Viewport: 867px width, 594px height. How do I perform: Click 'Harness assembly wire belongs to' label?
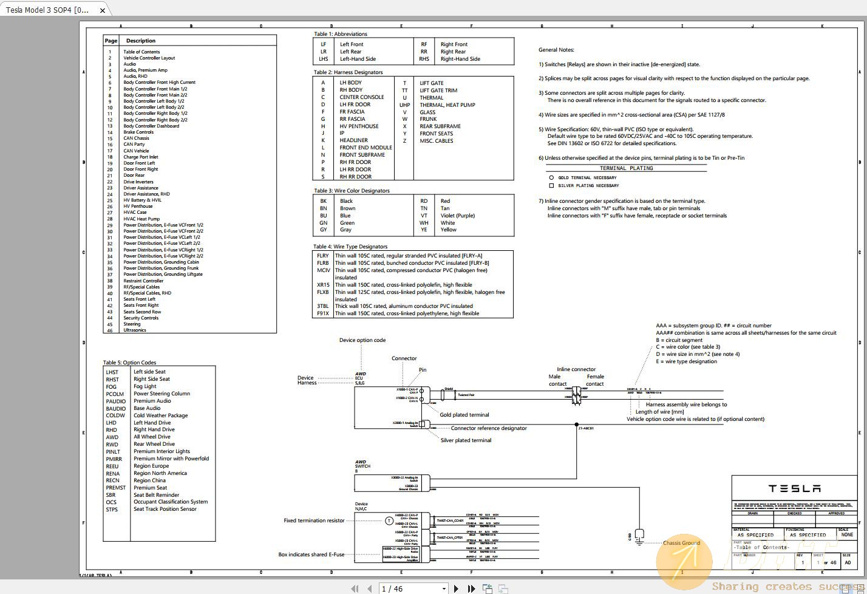coord(686,405)
